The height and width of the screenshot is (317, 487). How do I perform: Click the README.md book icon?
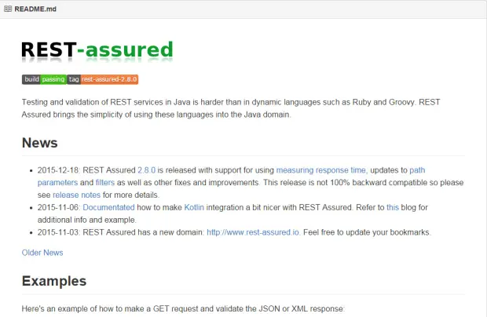(8, 9)
